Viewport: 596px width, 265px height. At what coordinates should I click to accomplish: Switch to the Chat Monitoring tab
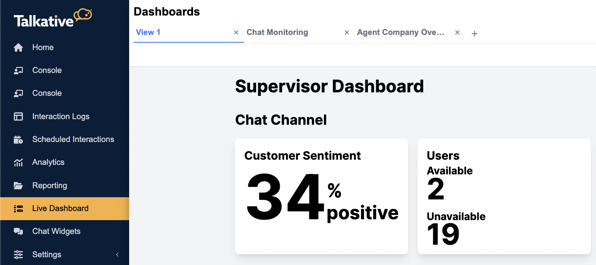[x=277, y=32]
